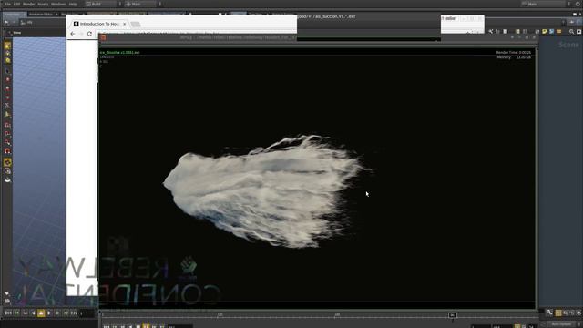Open the File menu in Houdini

tap(7, 4)
